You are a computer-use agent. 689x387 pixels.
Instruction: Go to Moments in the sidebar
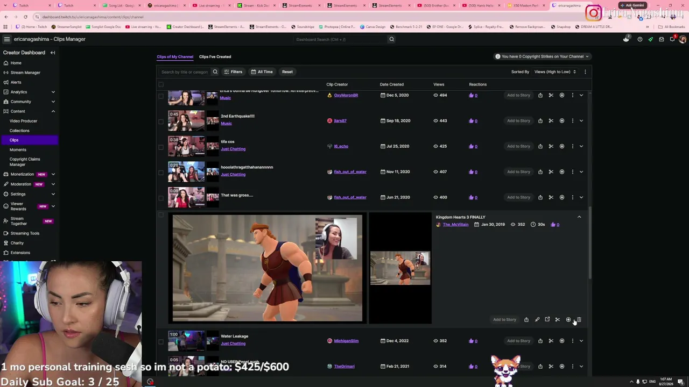18,150
